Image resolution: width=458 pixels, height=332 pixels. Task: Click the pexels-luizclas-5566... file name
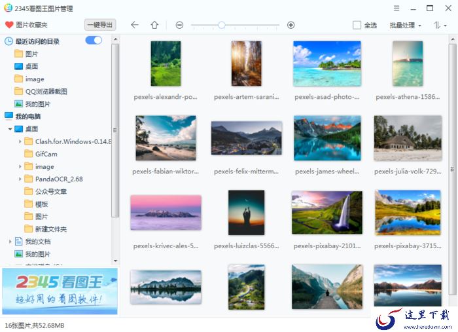[x=246, y=246]
